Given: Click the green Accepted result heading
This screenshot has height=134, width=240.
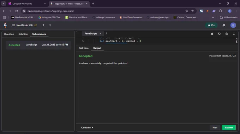Looking at the screenshot, I should pos(85,56).
